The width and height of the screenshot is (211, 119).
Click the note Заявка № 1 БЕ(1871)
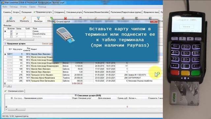[x=137, y=75]
